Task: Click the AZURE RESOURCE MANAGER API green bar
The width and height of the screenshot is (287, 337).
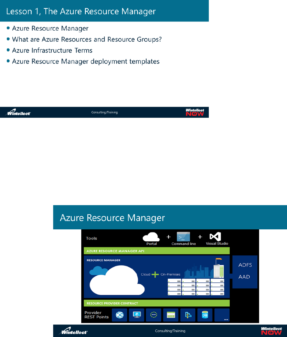Action: pyautogui.click(x=157, y=251)
